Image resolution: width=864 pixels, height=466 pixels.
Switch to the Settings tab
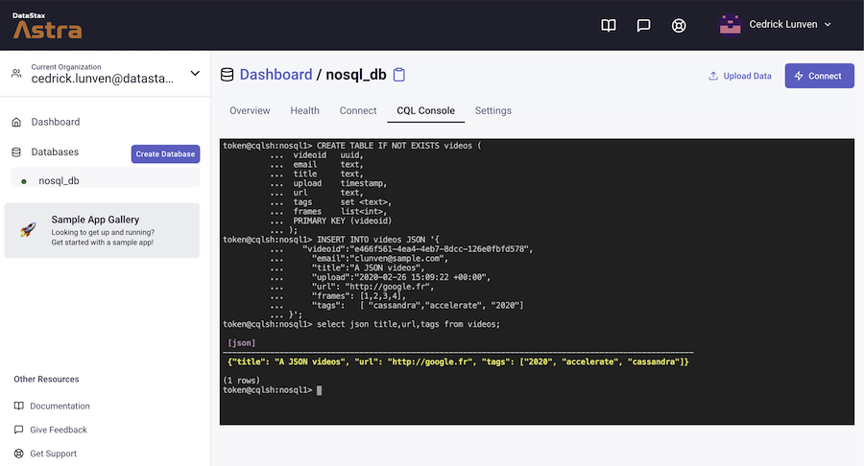(493, 110)
